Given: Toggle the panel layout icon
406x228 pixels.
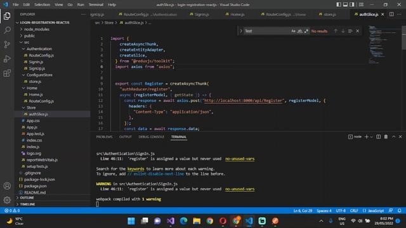Looking at the screenshot, I should [345, 4].
